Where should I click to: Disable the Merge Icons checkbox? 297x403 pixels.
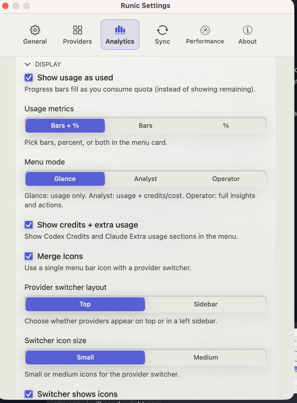tap(29, 256)
